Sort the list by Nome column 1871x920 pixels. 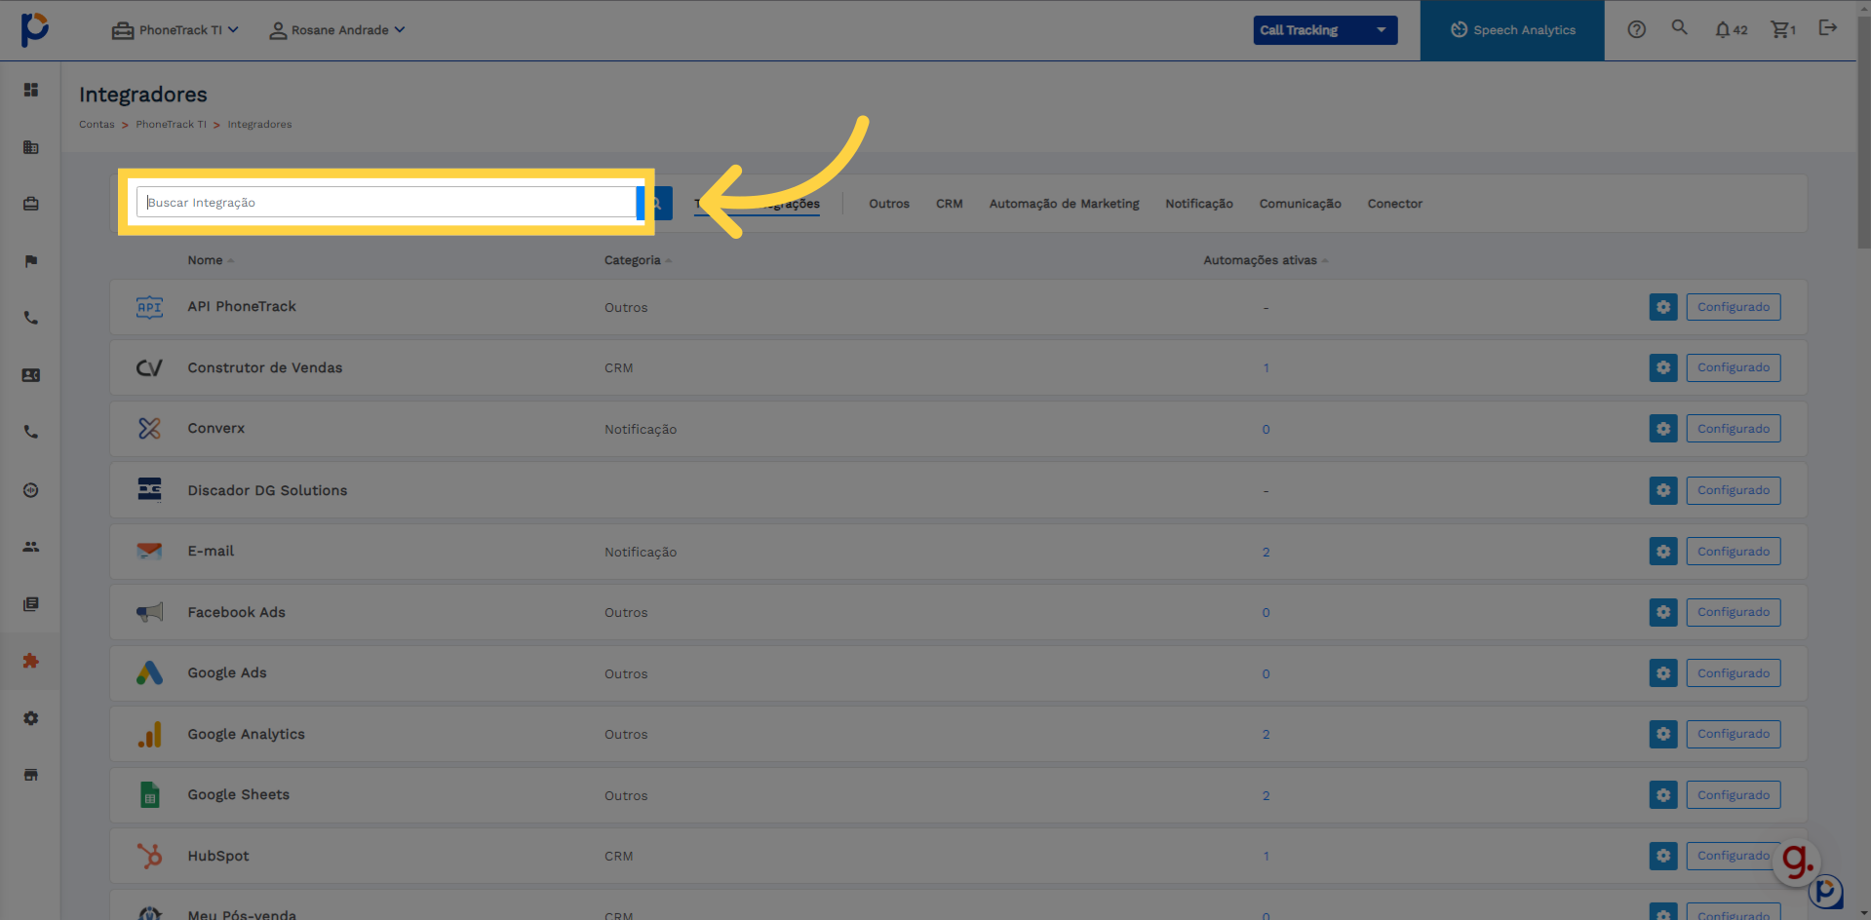pos(211,260)
